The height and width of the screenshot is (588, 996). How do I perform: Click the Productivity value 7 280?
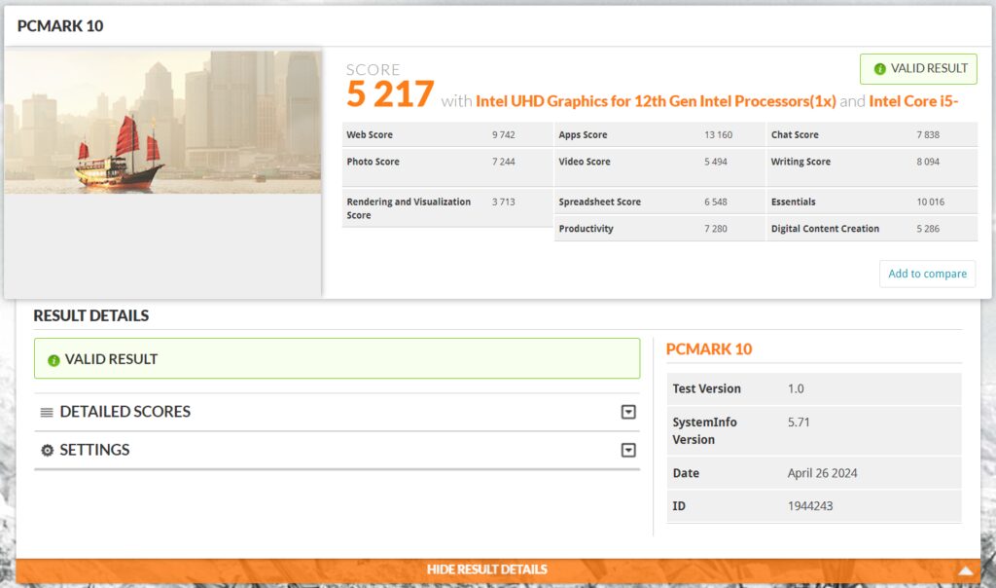pyautogui.click(x=716, y=228)
